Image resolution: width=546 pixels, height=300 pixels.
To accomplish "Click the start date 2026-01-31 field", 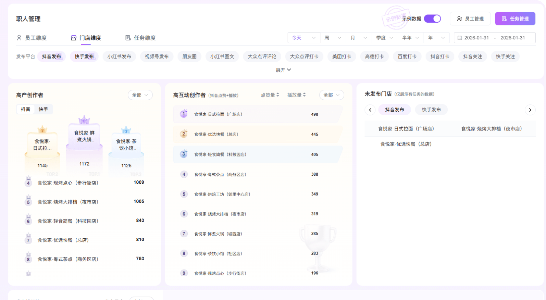I will (476, 38).
